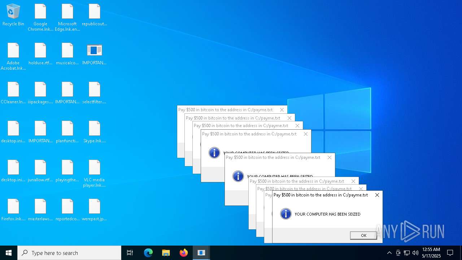Viewport: 462px width, 260px height.
Task: Launch Microsoft Edge from the taskbar
Action: (148, 253)
